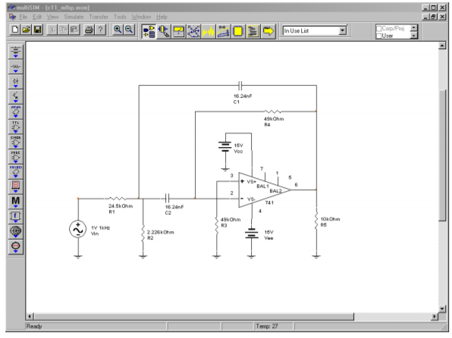Screen dimensions: 452x338
Task: Click the vertical scrollbar thumb
Action: (442, 155)
